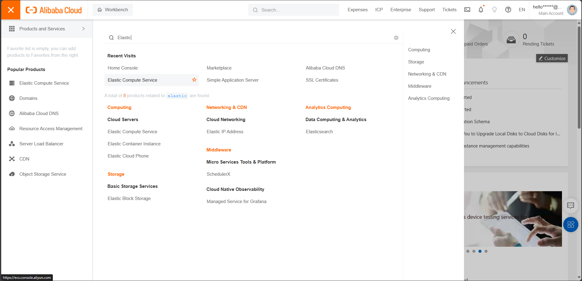
Task: Click the Alibaba Cloud DNS sidebar icon
Action: tap(12, 113)
